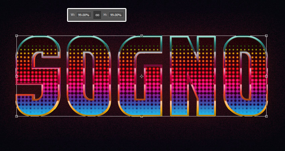The width and height of the screenshot is (285, 151).
Task: Edit the W width percentage field
Action: (83, 15)
